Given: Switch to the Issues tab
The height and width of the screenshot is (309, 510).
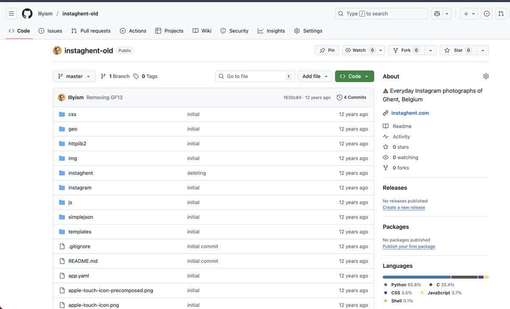Looking at the screenshot, I should [x=50, y=31].
